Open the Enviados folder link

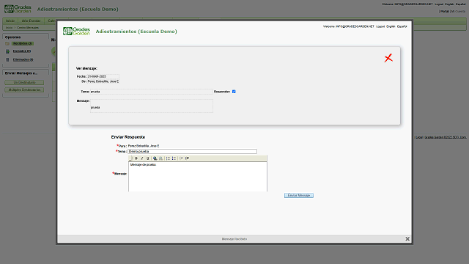point(22,51)
